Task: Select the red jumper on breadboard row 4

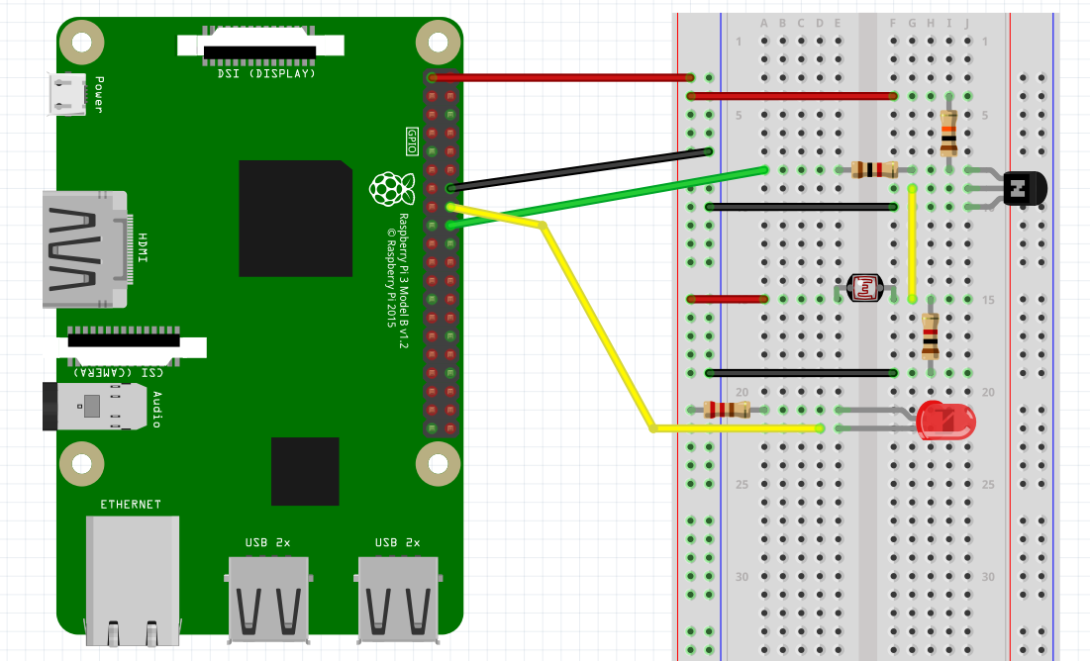Action: coord(792,96)
